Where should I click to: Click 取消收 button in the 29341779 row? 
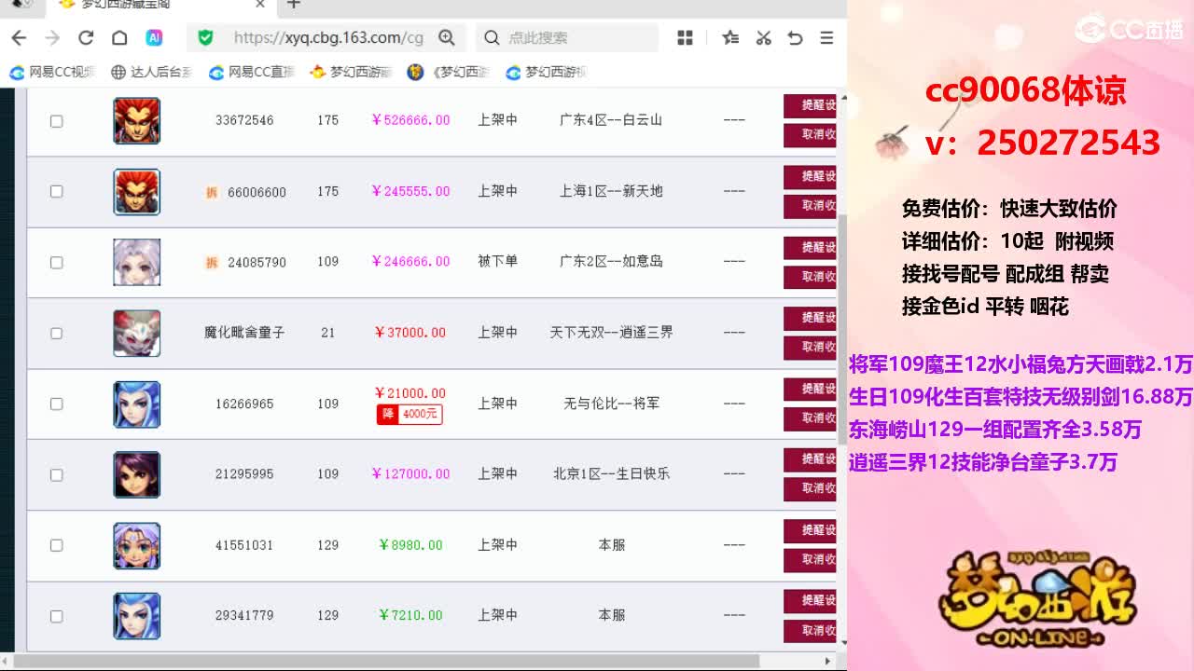point(810,630)
